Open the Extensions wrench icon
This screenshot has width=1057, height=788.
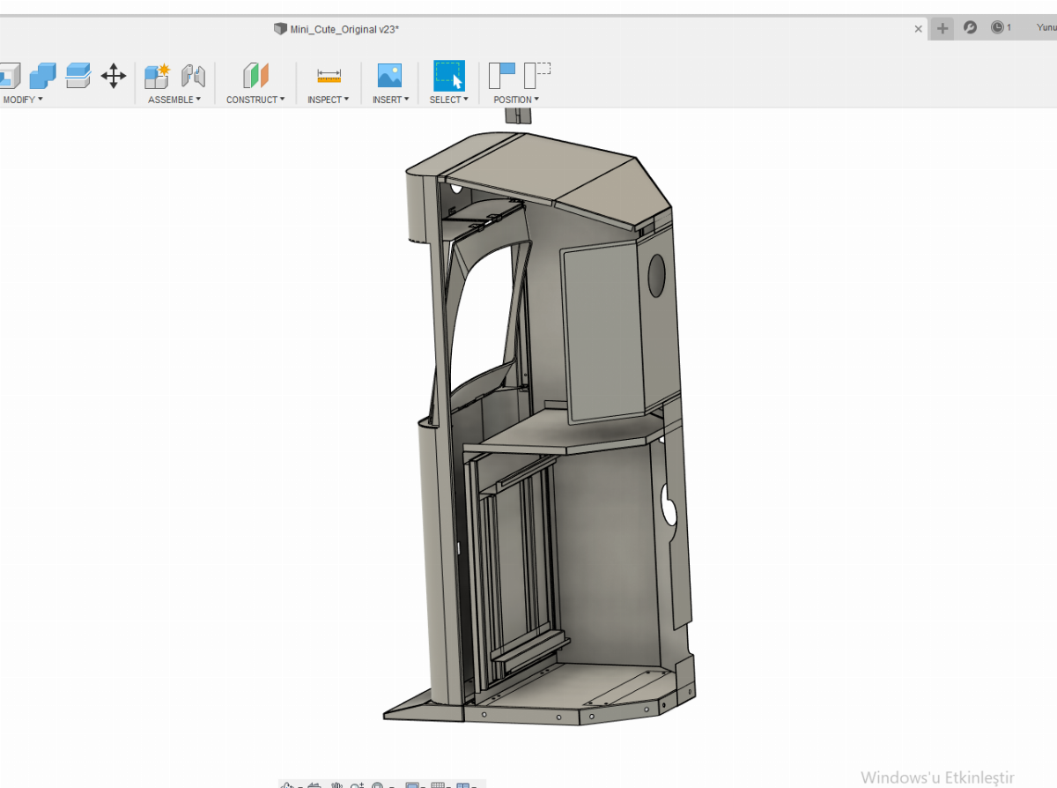[970, 28]
